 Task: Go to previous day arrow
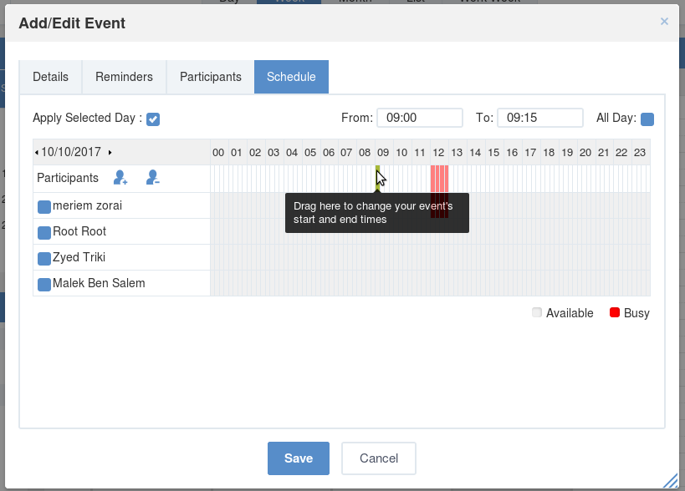pyautogui.click(x=37, y=152)
